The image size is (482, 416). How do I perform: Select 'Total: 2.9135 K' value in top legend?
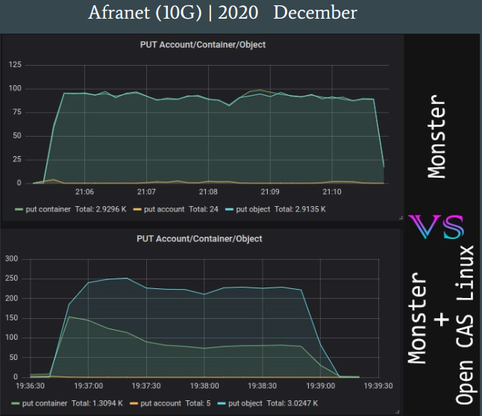[300, 210]
